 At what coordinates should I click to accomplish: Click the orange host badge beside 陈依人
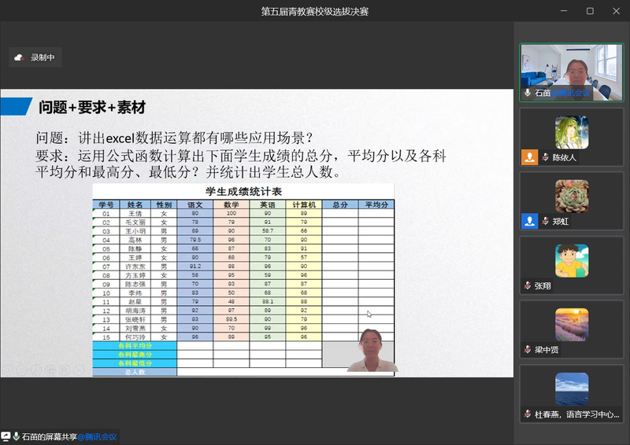(x=529, y=157)
